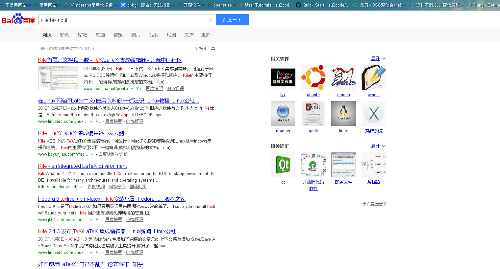The image size is (500, 269).
Task: Open the 视频 tab
Action: click(x=154, y=35)
